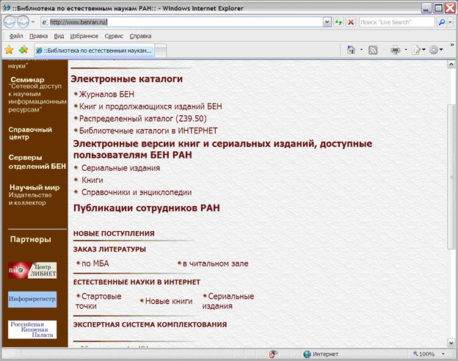Click the browser Back arrow button
The image size is (458, 361).
pyautogui.click(x=12, y=22)
